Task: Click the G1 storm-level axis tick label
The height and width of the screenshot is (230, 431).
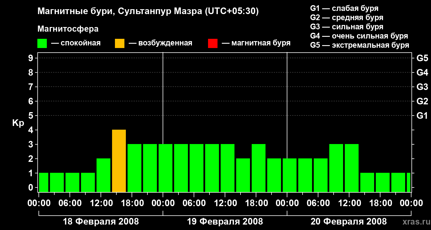Action: pos(422,116)
